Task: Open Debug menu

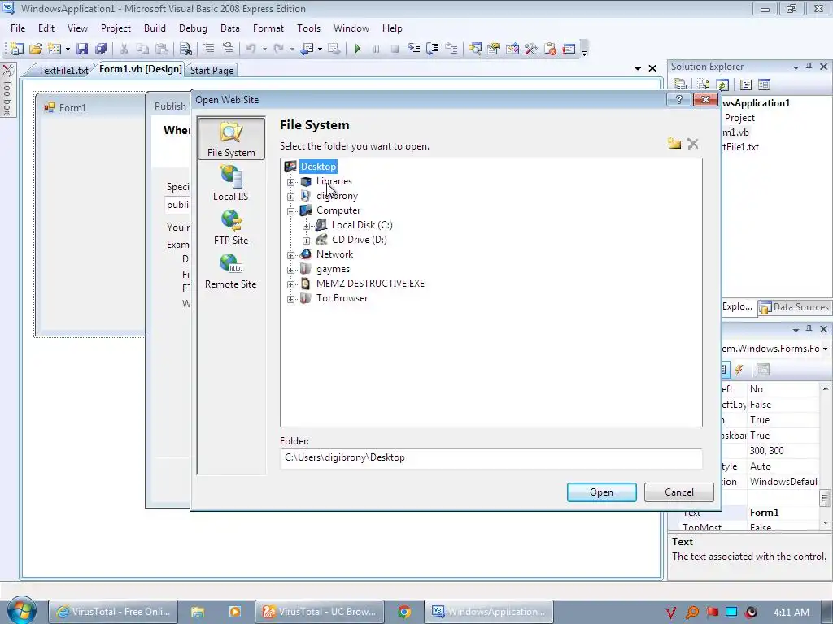Action: pyautogui.click(x=193, y=28)
